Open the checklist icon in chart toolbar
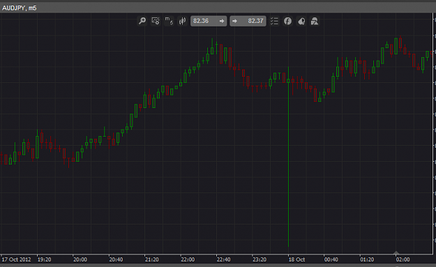The image size is (436, 267). 274,21
